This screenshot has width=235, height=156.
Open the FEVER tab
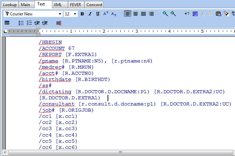pyautogui.click(x=75, y=5)
